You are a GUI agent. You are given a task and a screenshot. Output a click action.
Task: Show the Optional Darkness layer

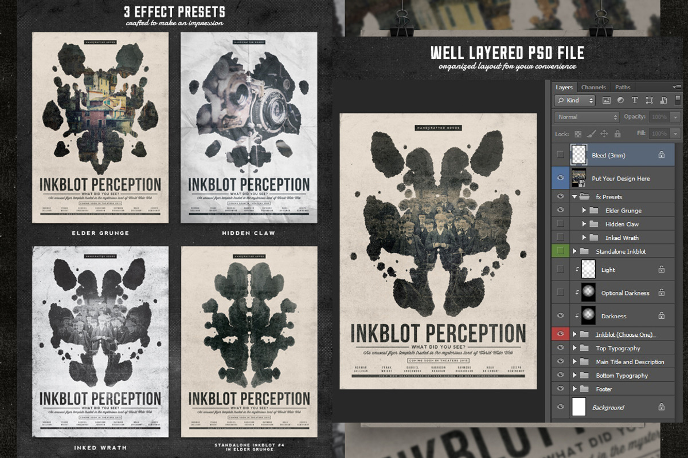(560, 293)
